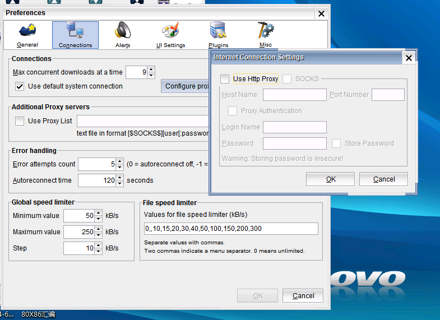Open the Alerts speaker icon tab
This screenshot has height=320, width=440.
[x=123, y=35]
